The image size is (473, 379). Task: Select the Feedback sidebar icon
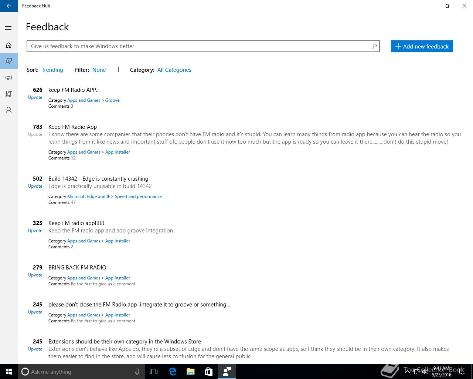click(9, 61)
